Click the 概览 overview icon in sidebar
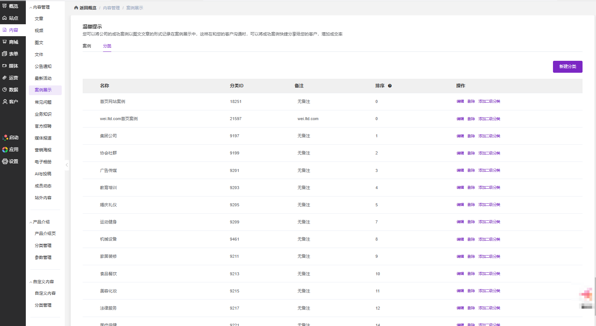This screenshot has width=596, height=326. pyautogui.click(x=4, y=6)
